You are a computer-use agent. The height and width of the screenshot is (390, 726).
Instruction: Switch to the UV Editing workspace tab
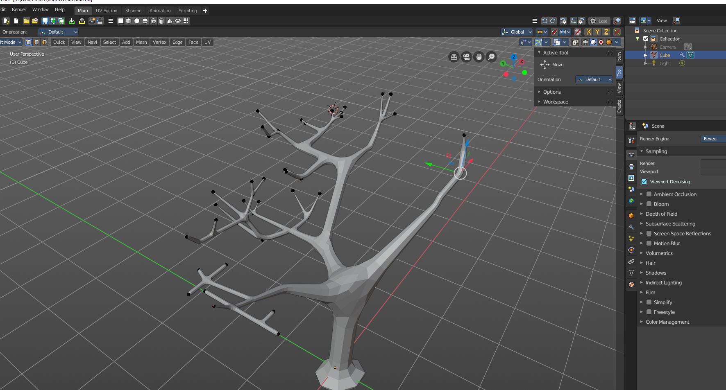(x=107, y=11)
